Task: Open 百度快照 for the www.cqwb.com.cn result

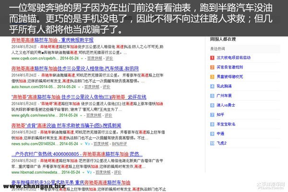Action: pyautogui.click(x=95, y=58)
